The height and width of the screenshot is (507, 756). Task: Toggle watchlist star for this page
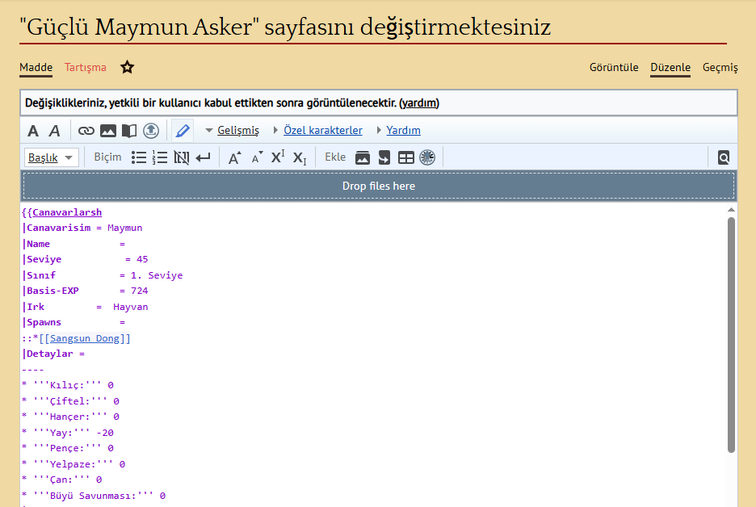click(127, 68)
